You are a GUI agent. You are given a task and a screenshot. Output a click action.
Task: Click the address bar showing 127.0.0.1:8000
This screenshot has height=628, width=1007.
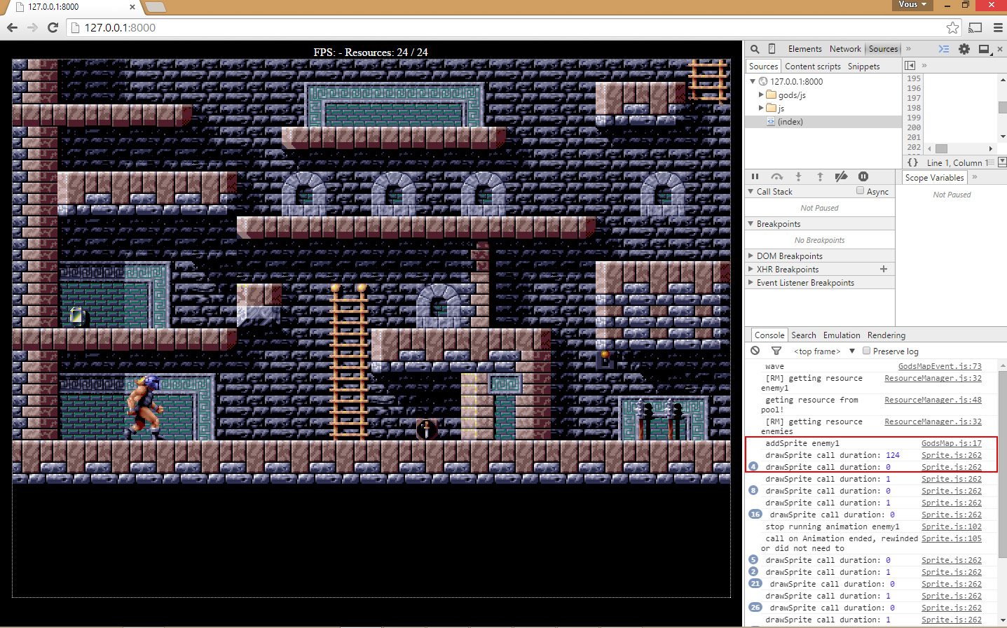click(491, 27)
